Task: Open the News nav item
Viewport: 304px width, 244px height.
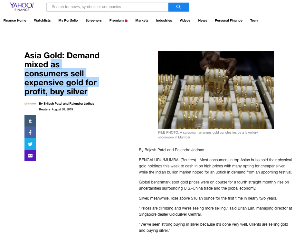Action: [203, 20]
